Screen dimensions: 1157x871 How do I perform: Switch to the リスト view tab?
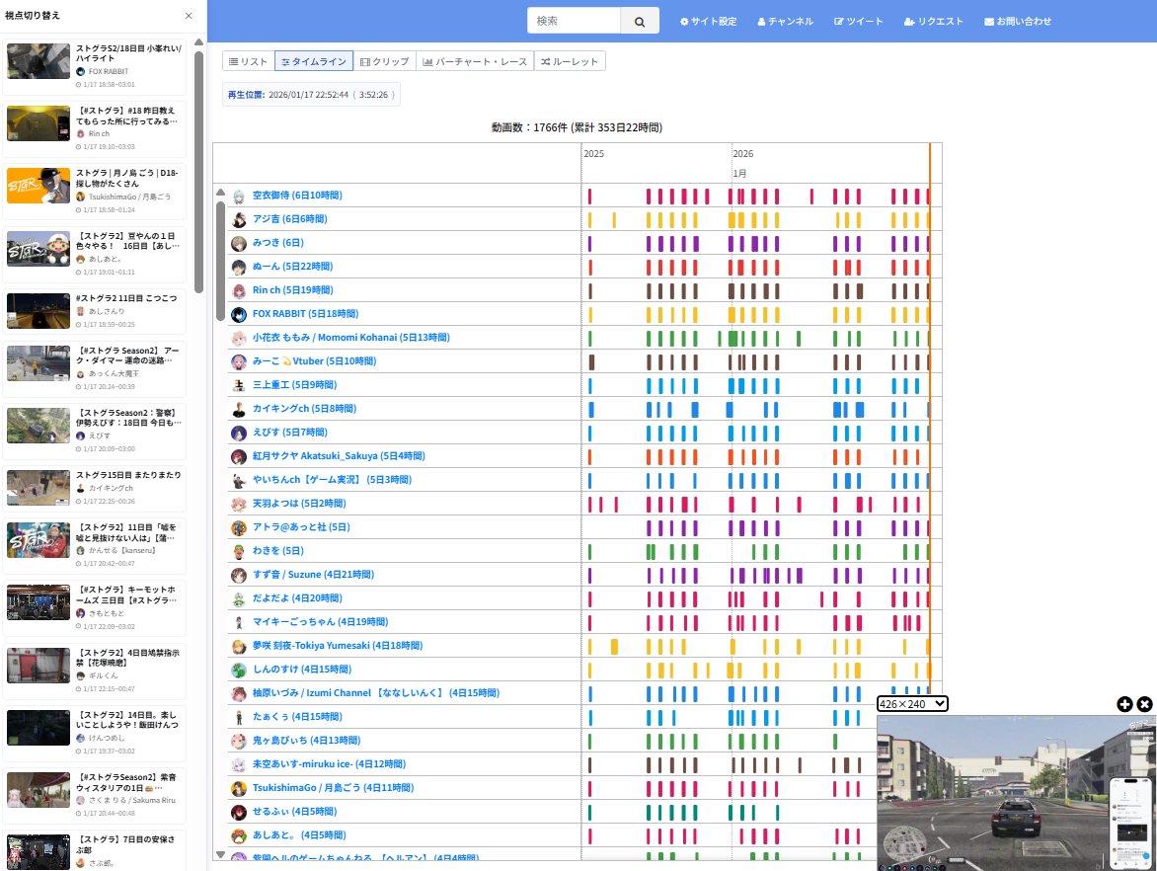(249, 61)
